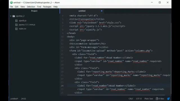Click the ajaxify.js script tag line
The height and width of the screenshot is (101, 180).
(x=85, y=30)
